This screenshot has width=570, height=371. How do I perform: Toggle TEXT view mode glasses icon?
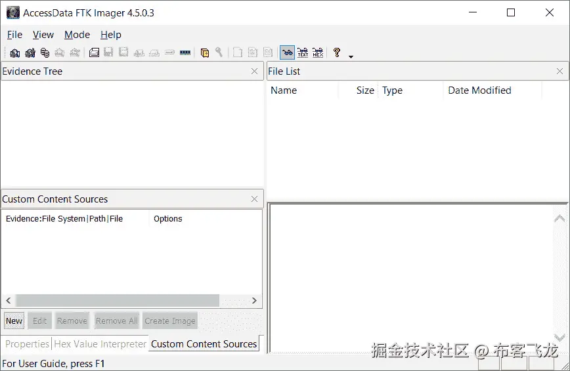pos(303,52)
